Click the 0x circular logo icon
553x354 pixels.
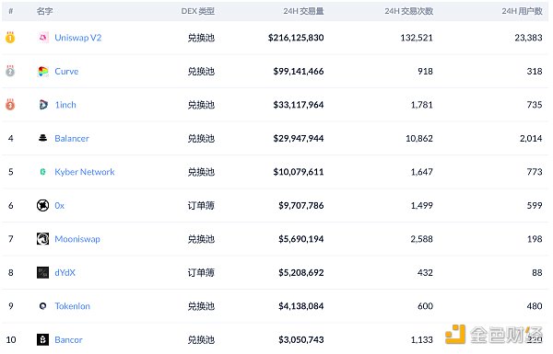pyautogui.click(x=43, y=205)
